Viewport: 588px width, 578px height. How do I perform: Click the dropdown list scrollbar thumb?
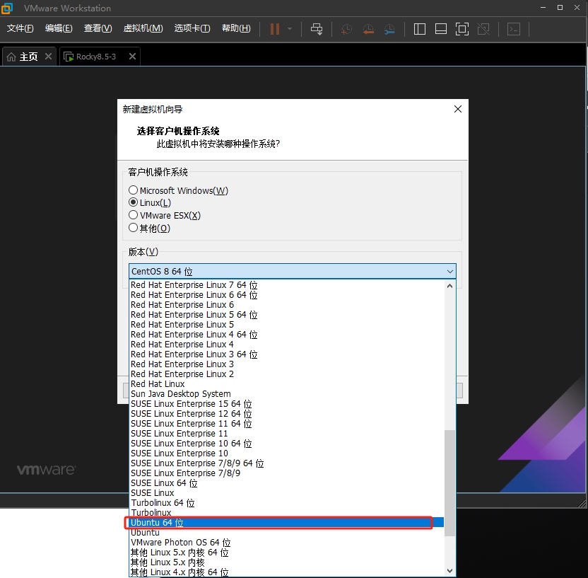tap(450, 482)
